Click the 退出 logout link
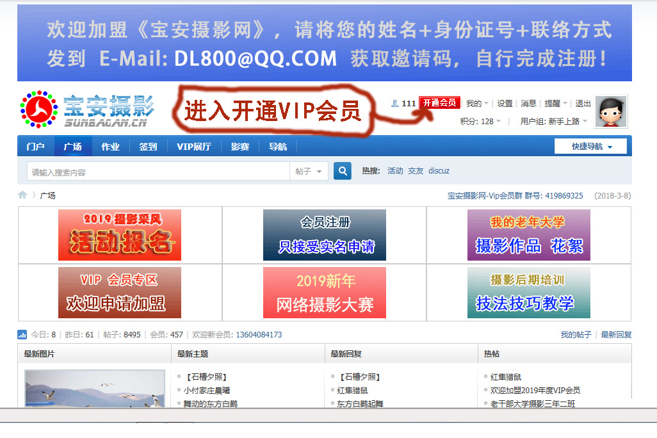Viewport: 657px width, 438px height. click(x=583, y=103)
